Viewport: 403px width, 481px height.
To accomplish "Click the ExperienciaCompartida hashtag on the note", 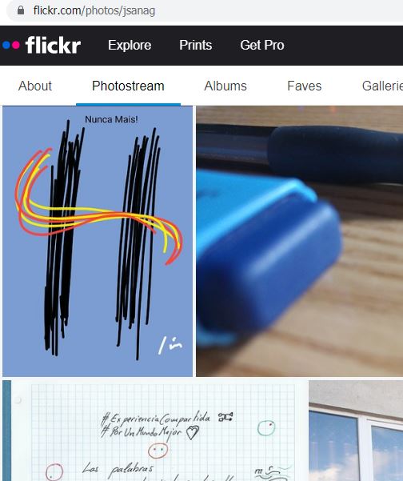I will 155,419.
